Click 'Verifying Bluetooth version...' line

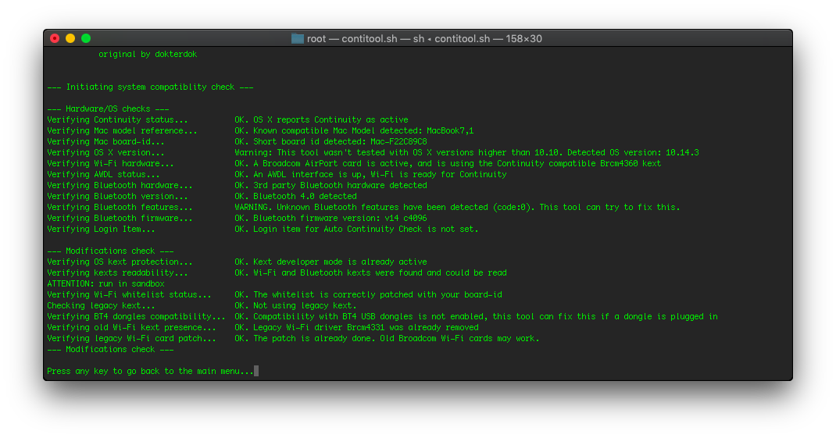[117, 196]
